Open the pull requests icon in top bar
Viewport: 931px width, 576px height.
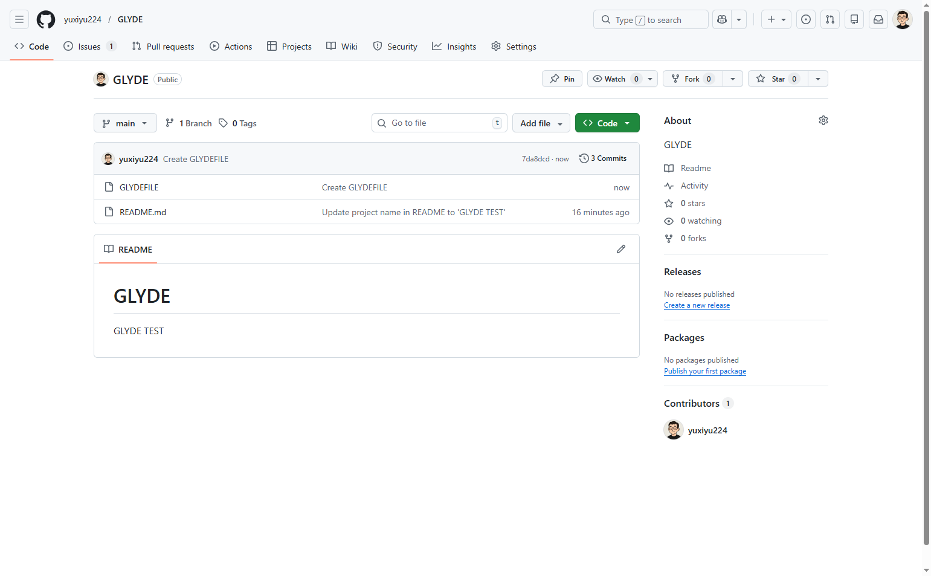(x=830, y=19)
